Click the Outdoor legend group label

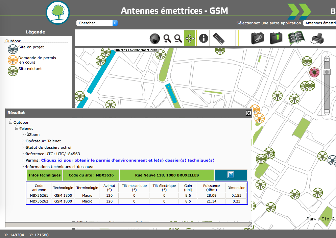(13, 41)
